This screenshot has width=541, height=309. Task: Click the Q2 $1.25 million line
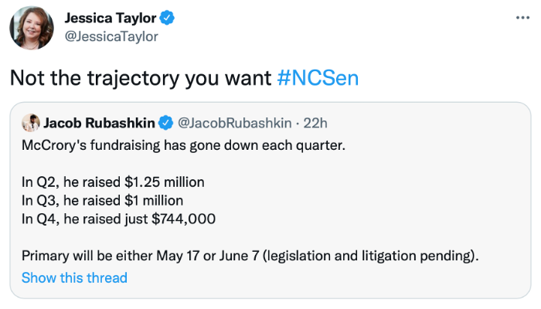pos(113,182)
